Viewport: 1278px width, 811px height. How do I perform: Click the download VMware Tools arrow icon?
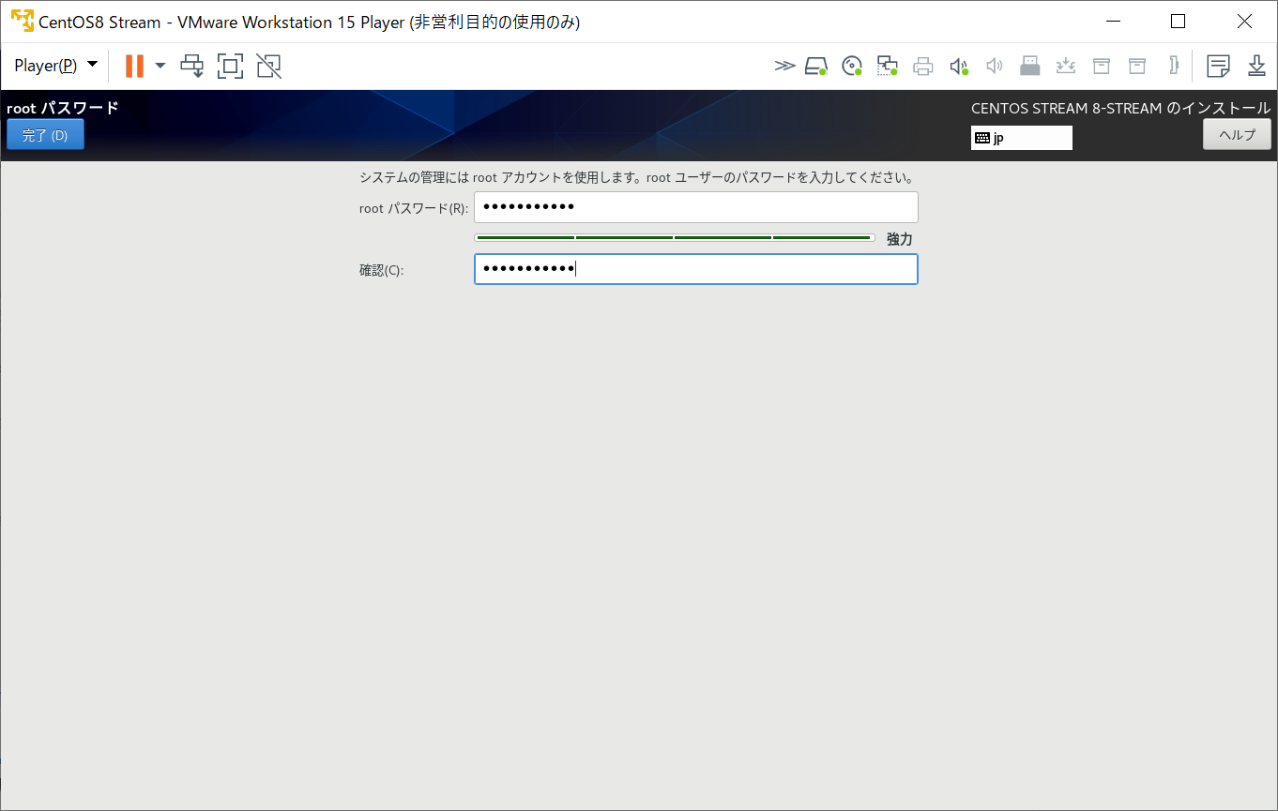[x=1257, y=66]
